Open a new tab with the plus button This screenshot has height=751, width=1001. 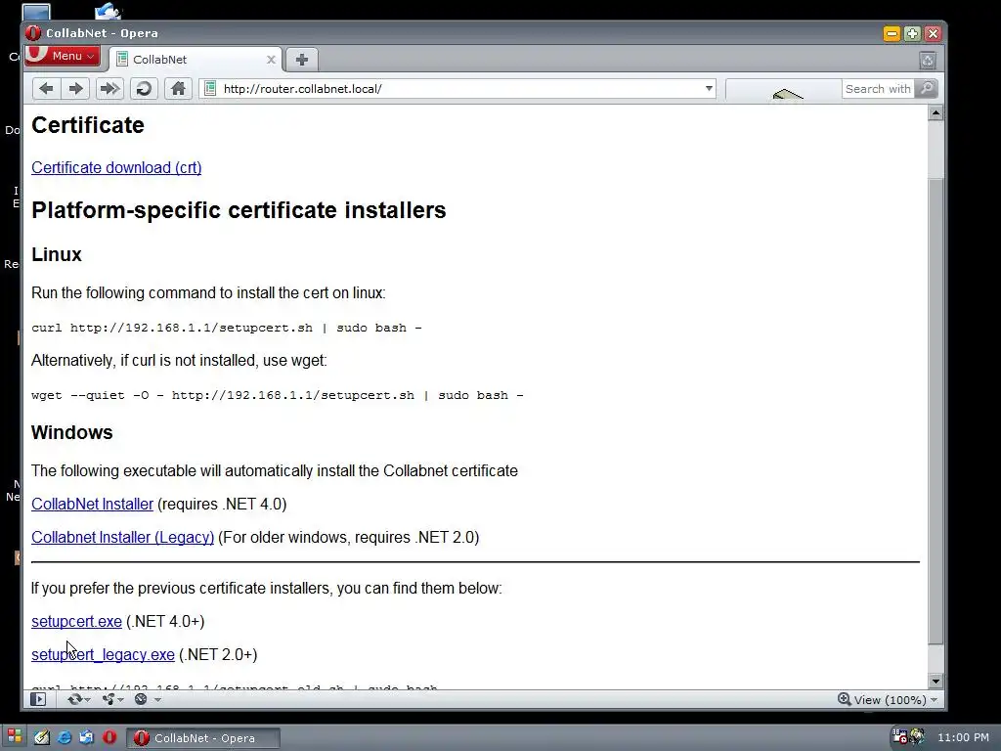tap(302, 60)
